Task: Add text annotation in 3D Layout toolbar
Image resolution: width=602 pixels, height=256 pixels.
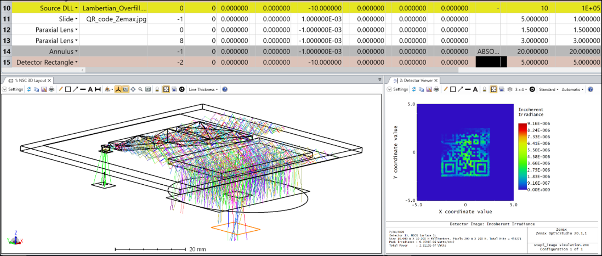Action: (90, 89)
